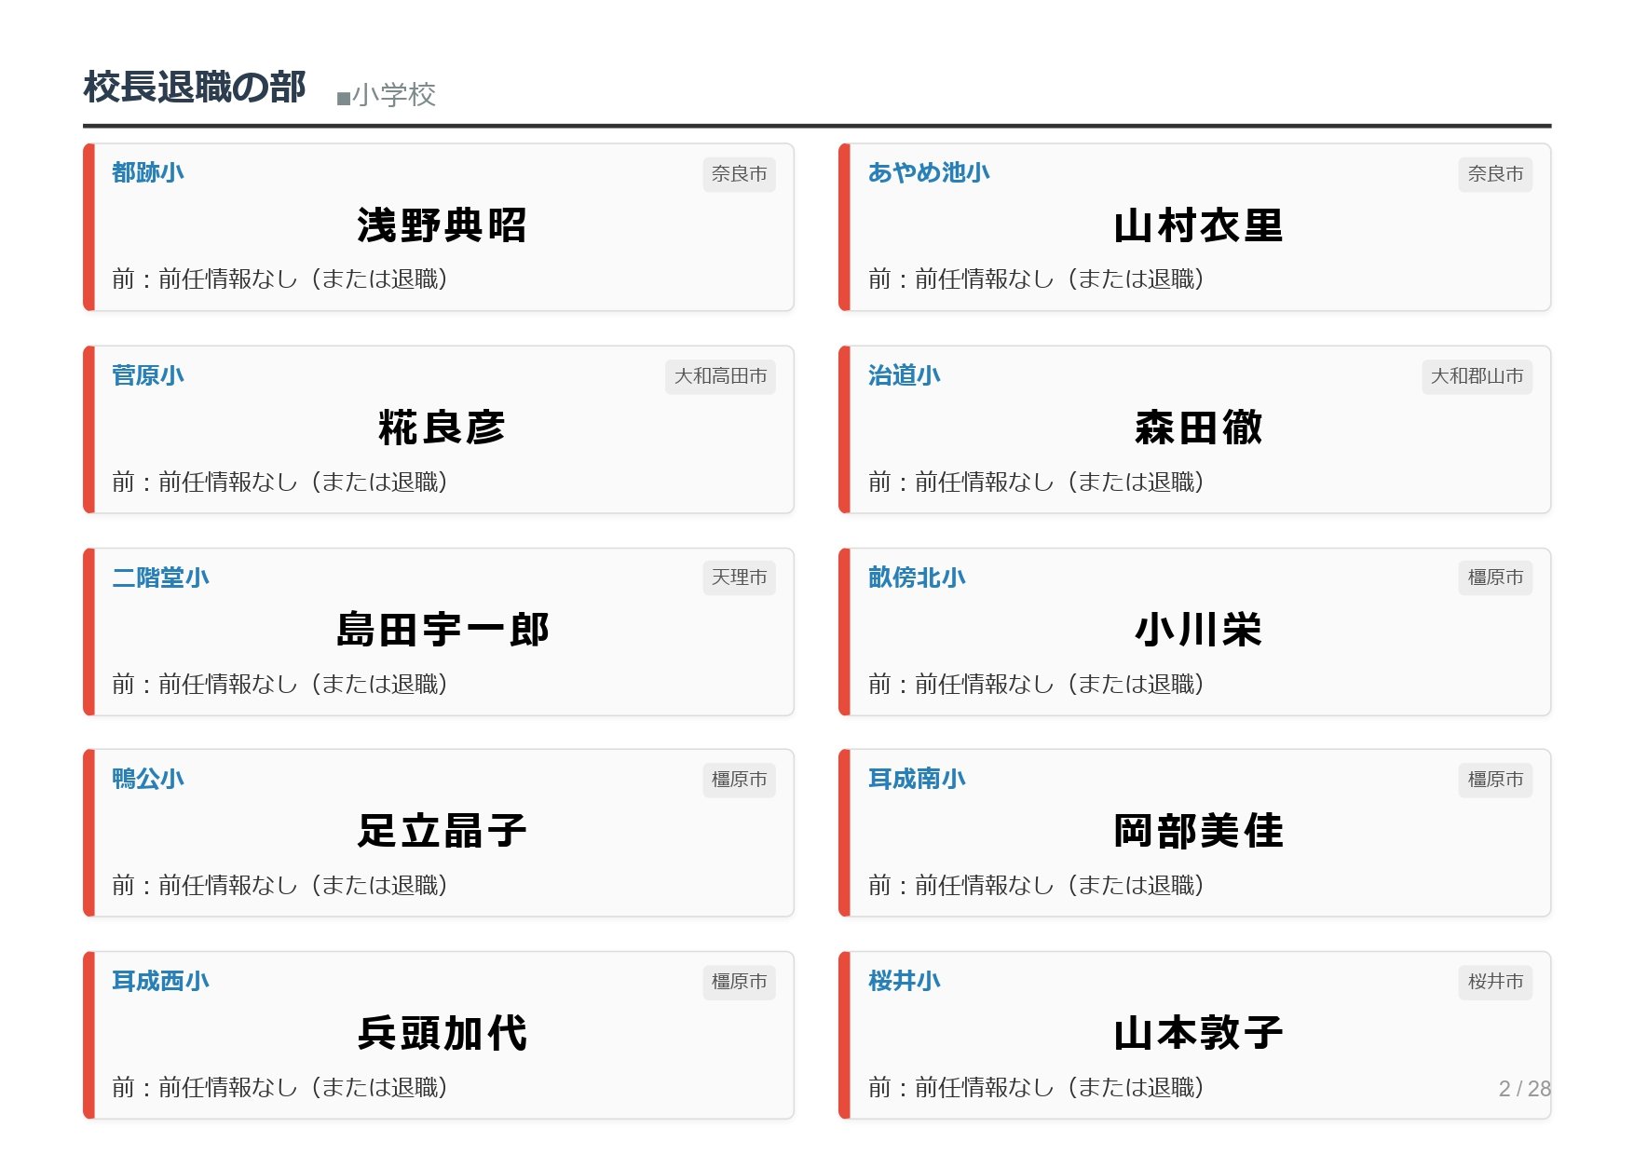Select the name 島田宇一郎

442,631
